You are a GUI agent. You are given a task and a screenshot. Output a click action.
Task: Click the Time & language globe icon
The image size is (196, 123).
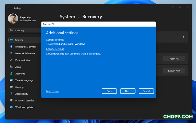11,80
